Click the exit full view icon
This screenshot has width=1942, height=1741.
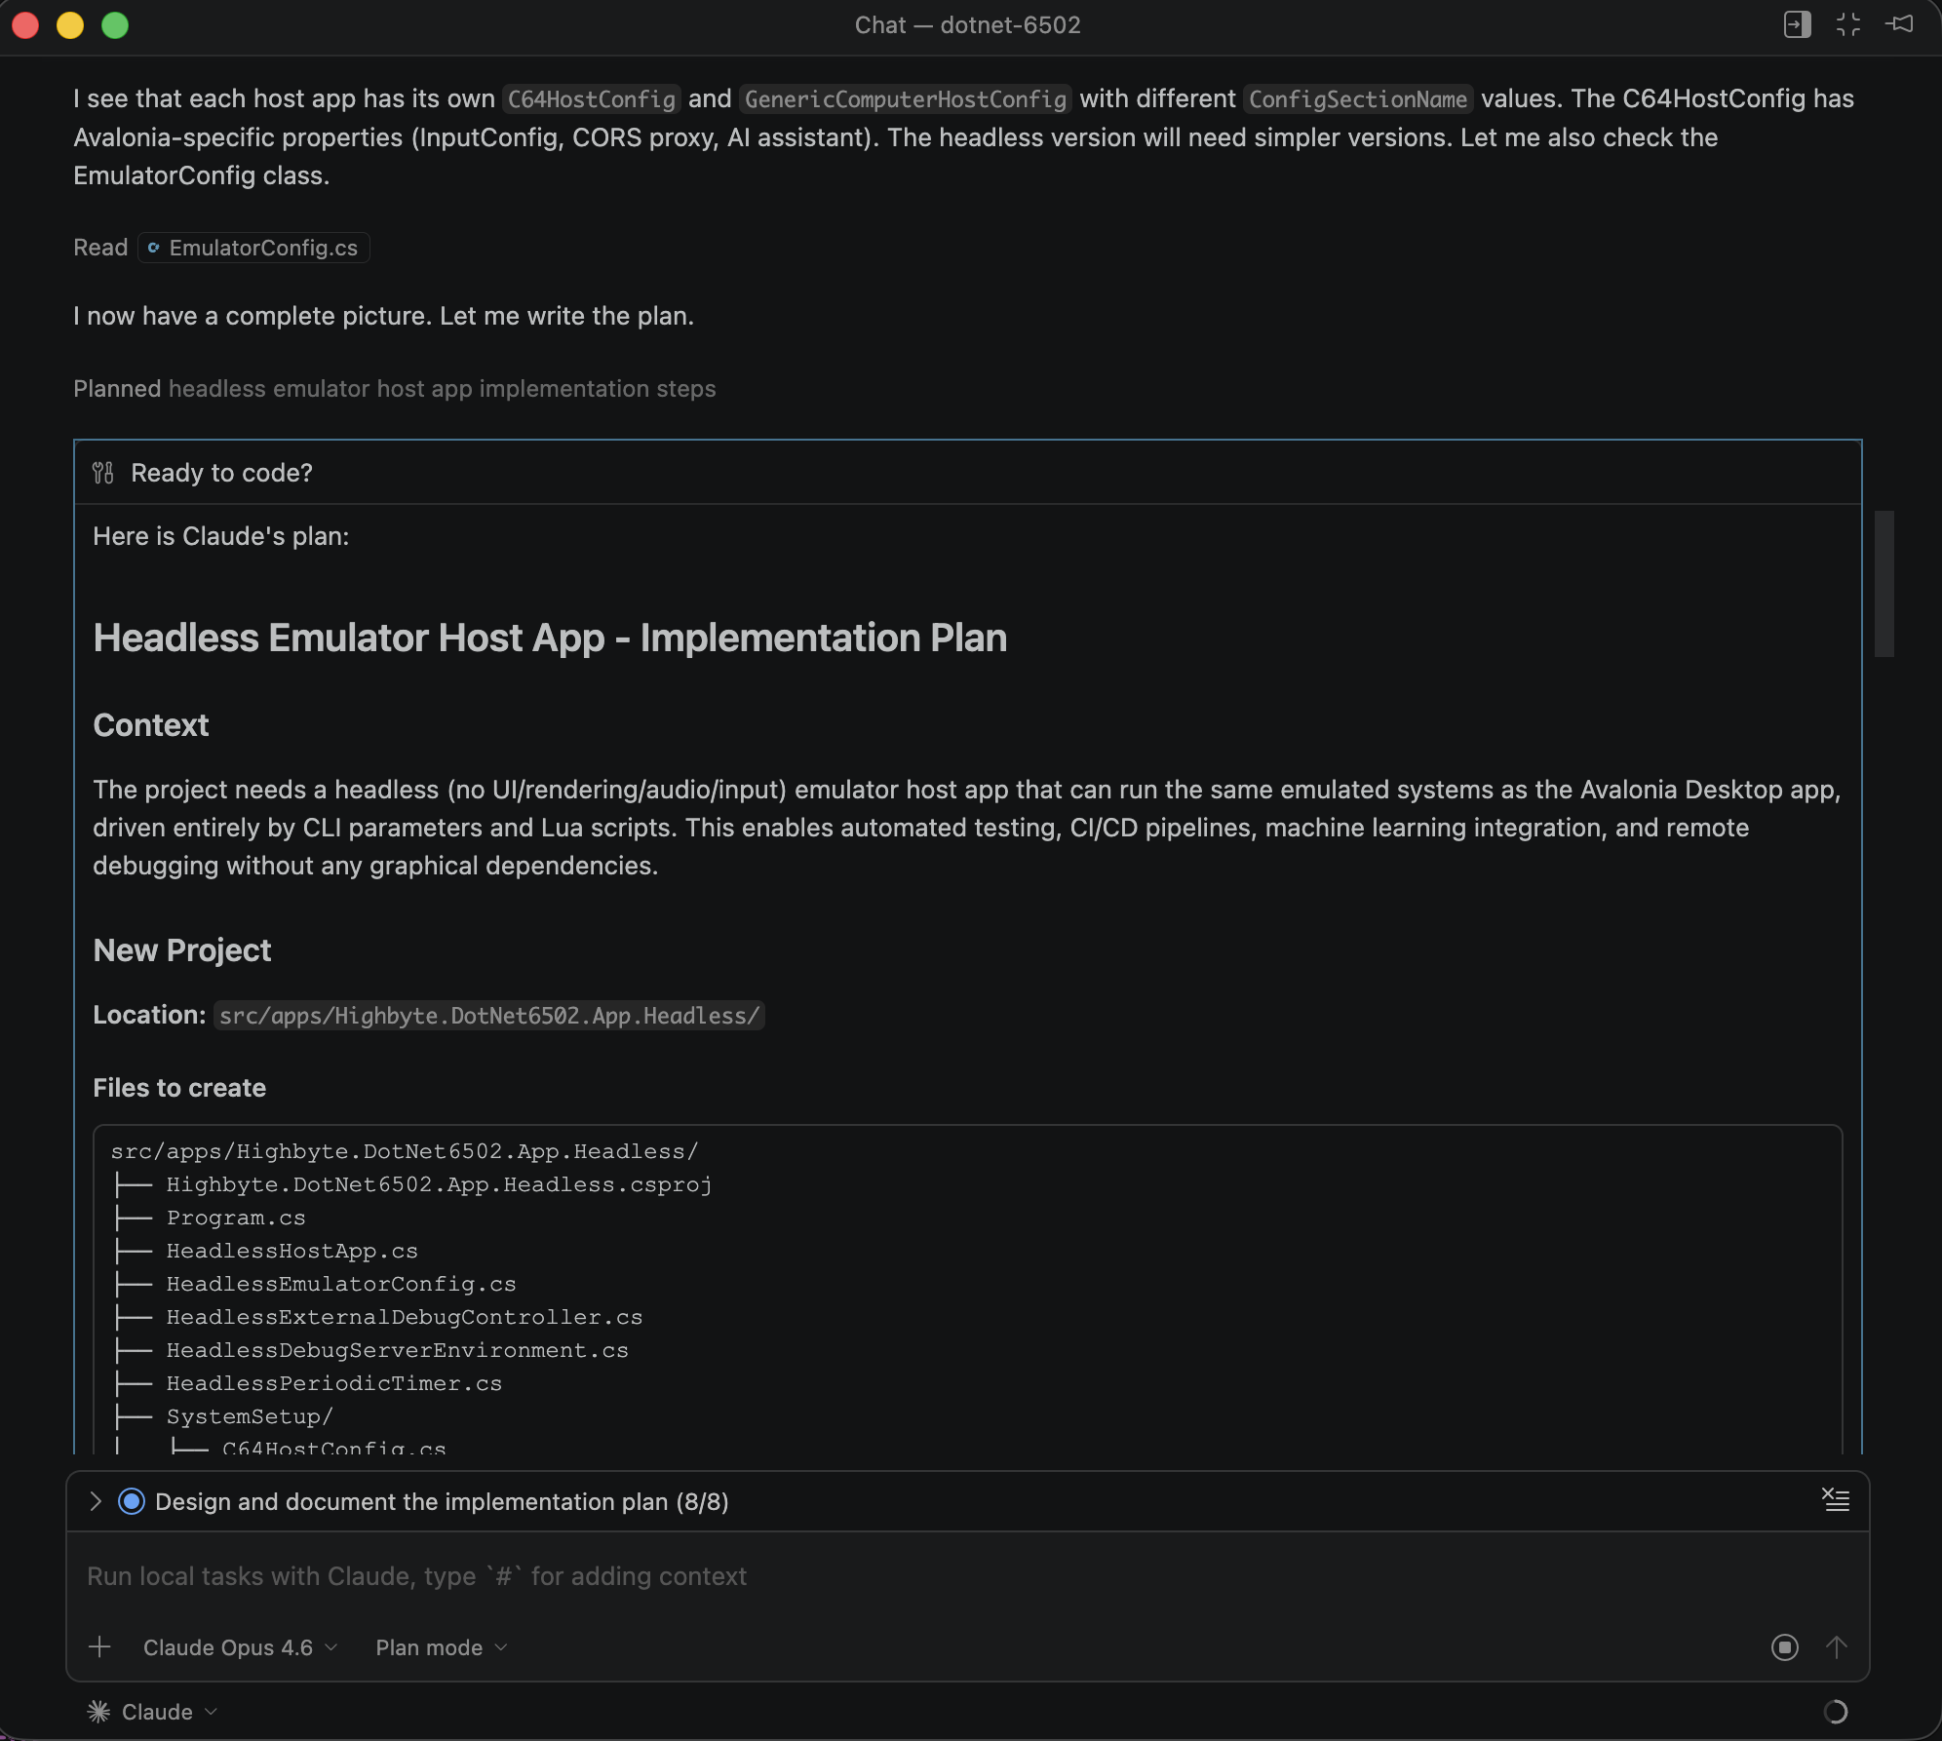(1847, 24)
